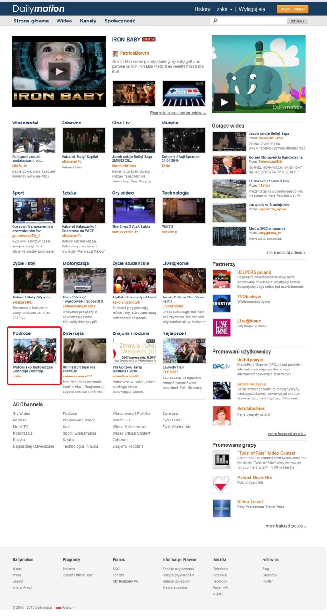Click the przeznaczenie user avatar

click(x=221, y=391)
